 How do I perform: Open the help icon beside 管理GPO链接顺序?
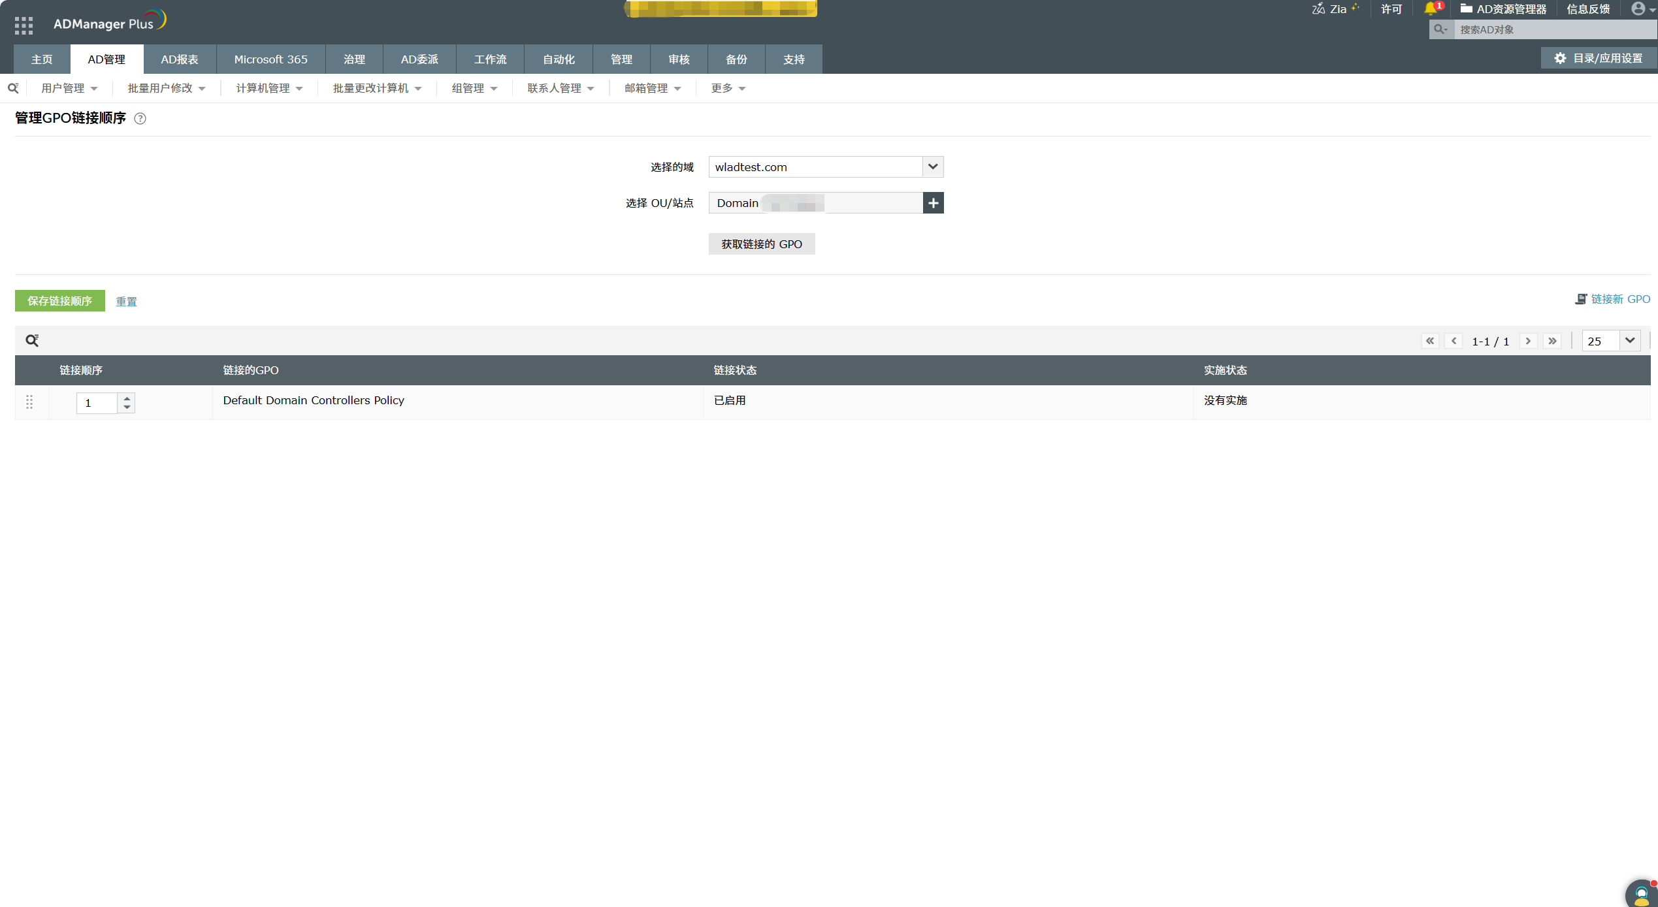pyautogui.click(x=140, y=118)
